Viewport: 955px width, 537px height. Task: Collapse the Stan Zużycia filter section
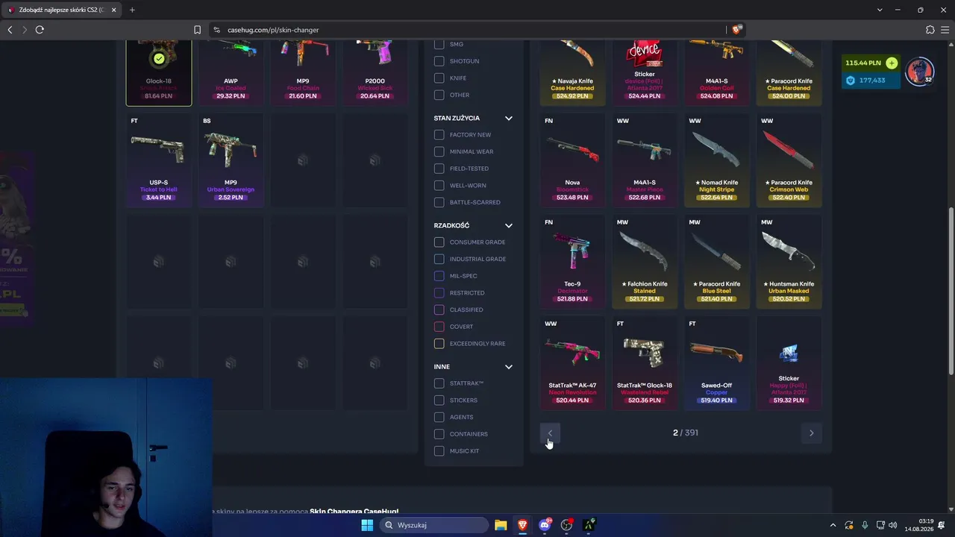[509, 119]
